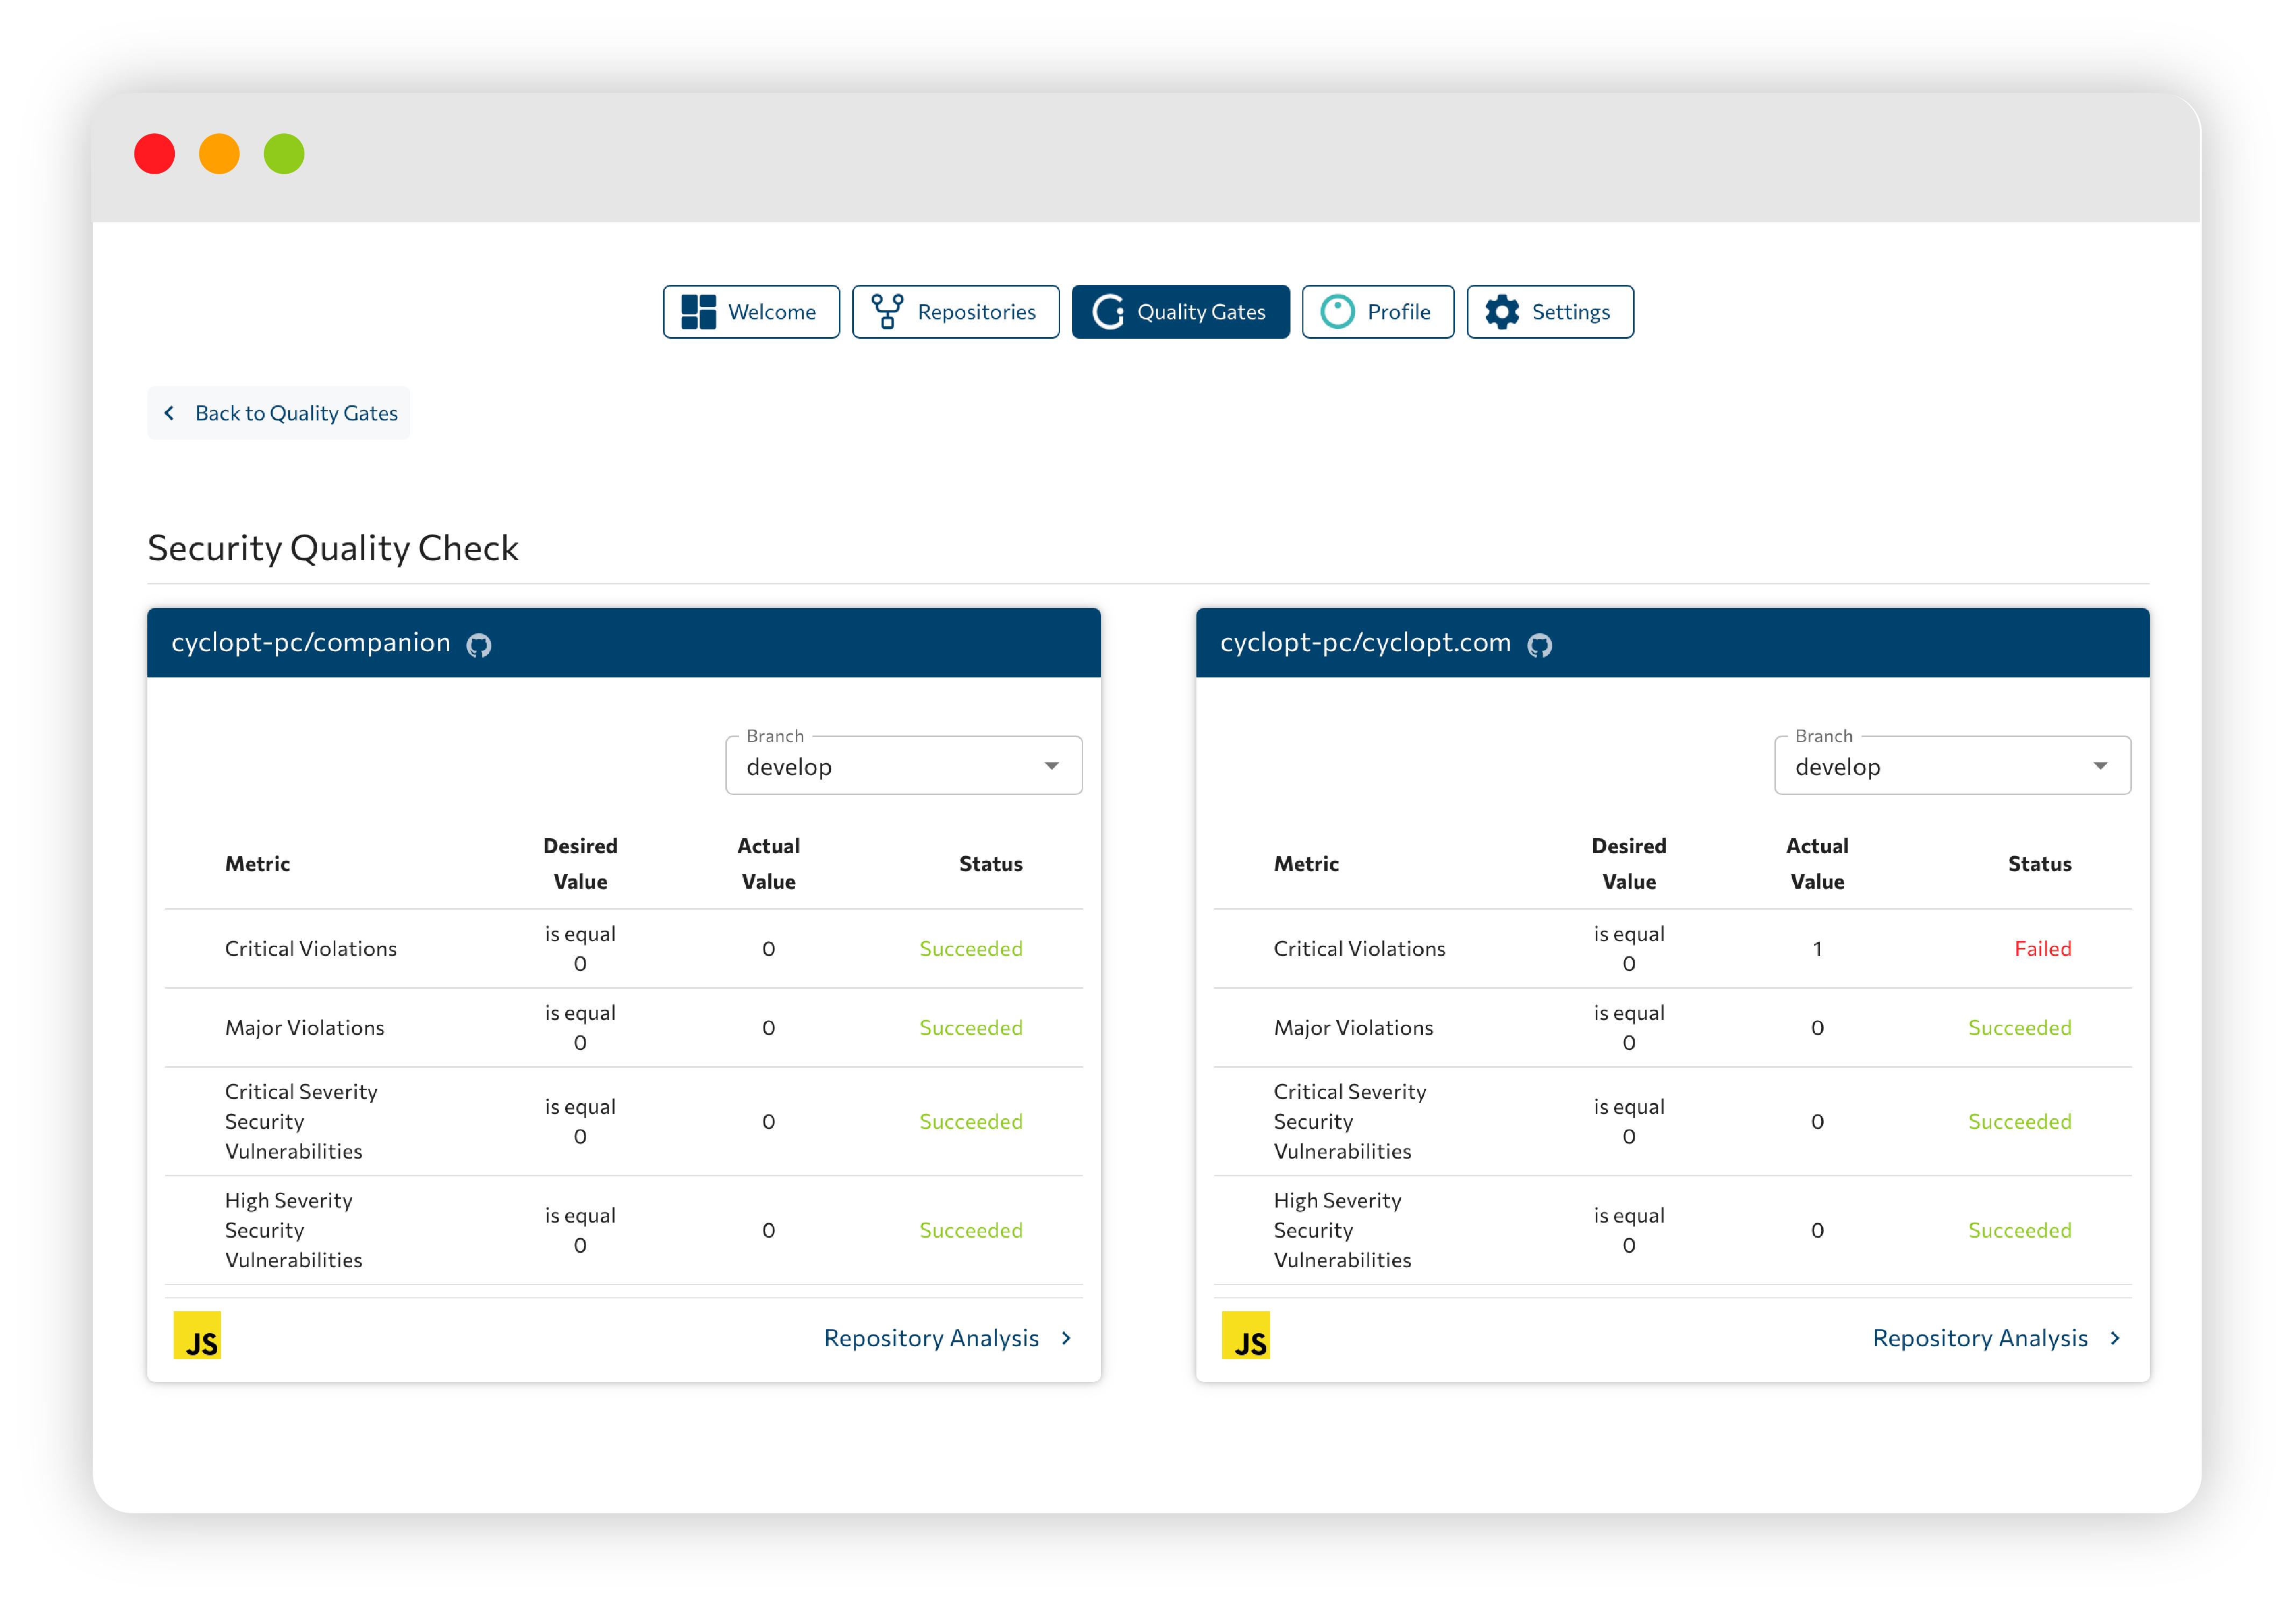Click 'is equal 0' for companion Critical Violations
The height and width of the screenshot is (1607, 2296).
click(x=580, y=948)
